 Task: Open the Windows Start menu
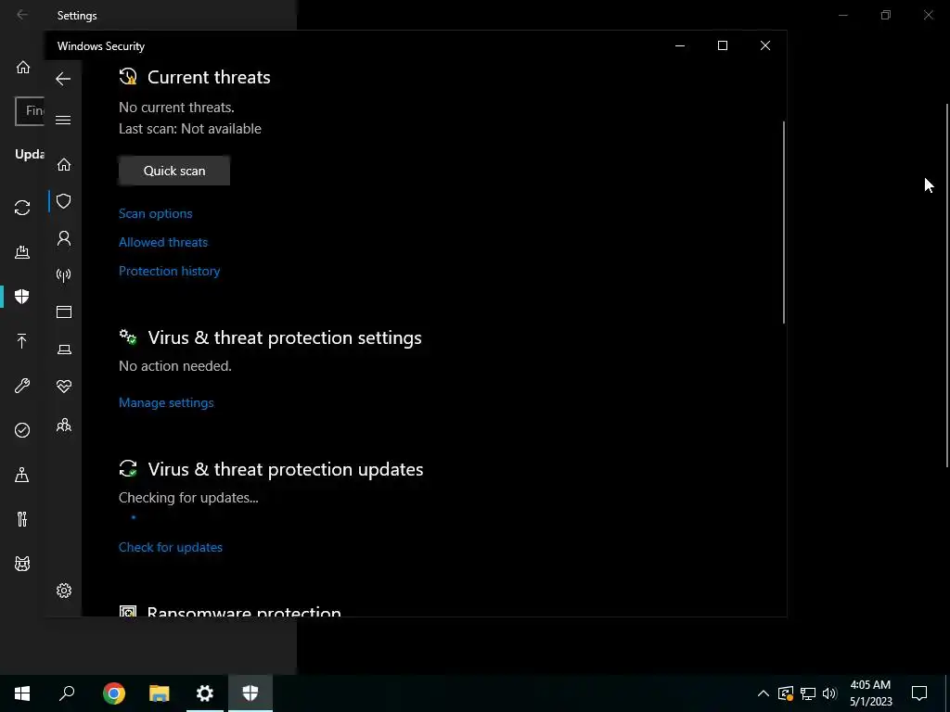tap(22, 693)
